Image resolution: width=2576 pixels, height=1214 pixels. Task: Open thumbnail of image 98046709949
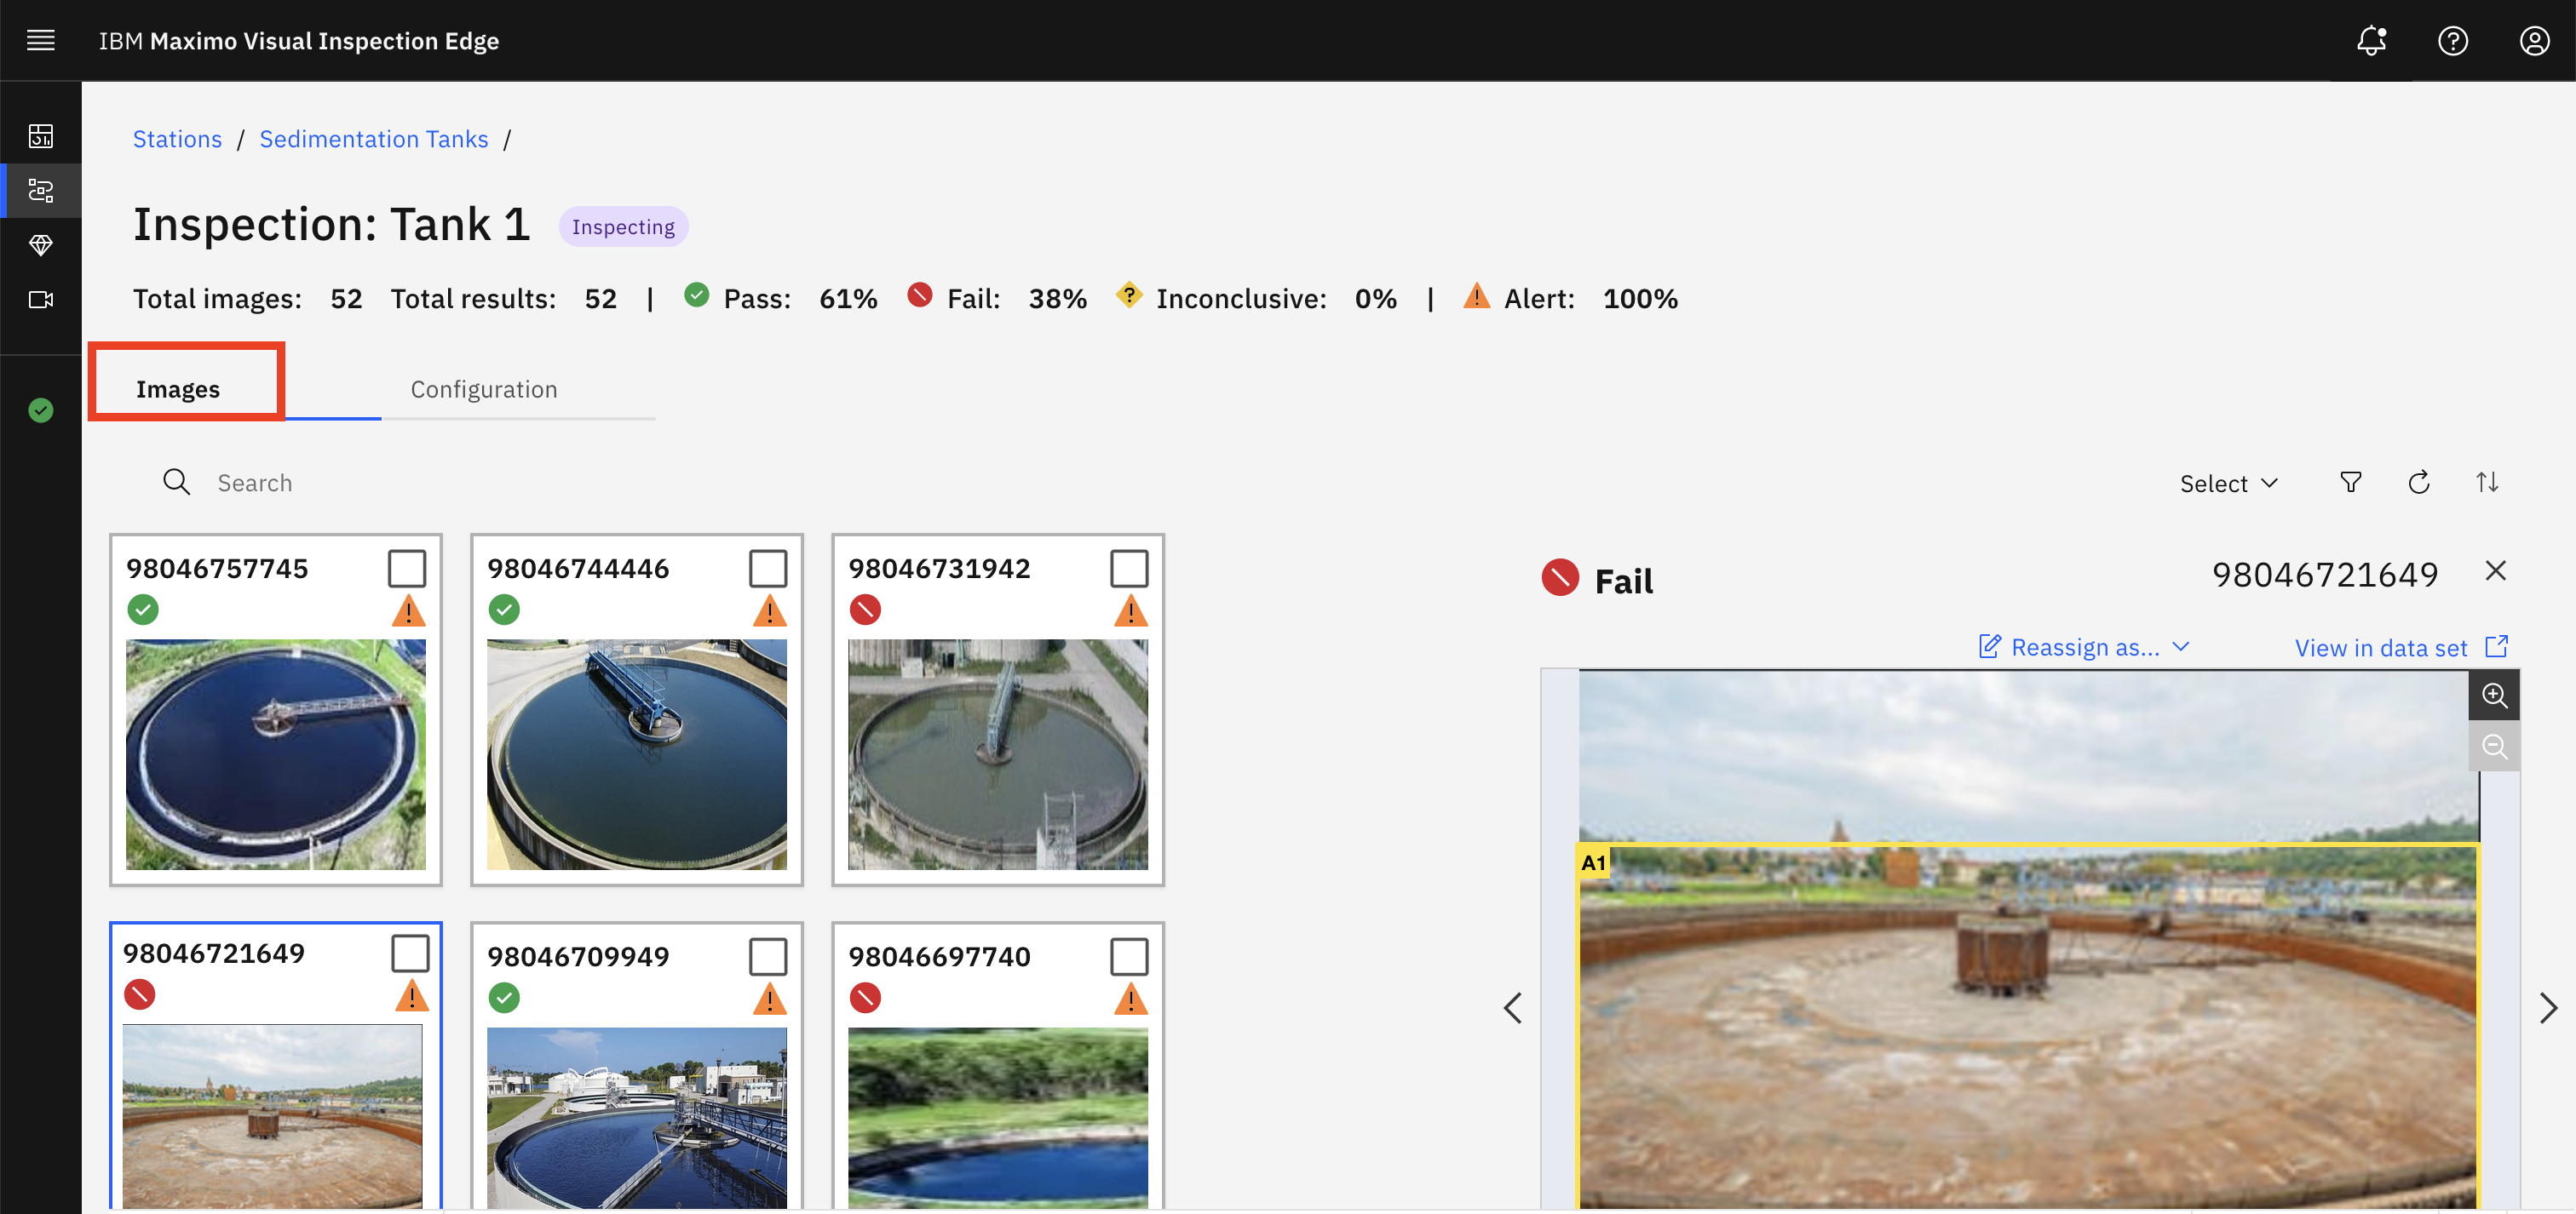(637, 1120)
